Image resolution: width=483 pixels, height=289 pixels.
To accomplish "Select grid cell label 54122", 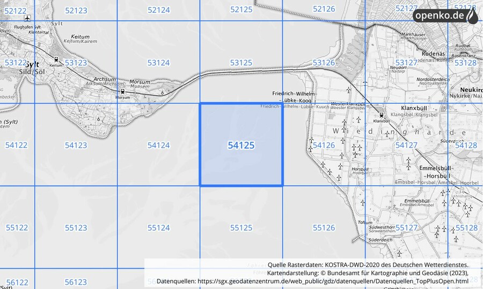I will pyautogui.click(x=16, y=145).
